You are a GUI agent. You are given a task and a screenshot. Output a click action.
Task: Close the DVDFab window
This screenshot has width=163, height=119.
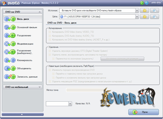coord(159,3)
